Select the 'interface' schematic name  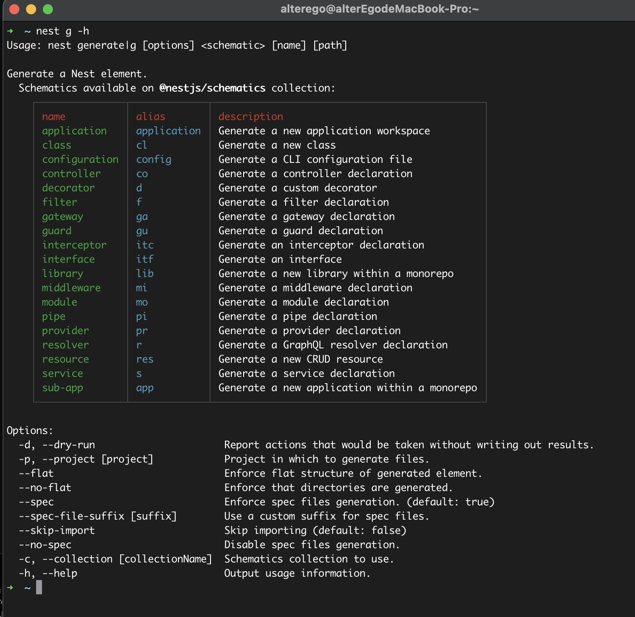pyautogui.click(x=68, y=259)
